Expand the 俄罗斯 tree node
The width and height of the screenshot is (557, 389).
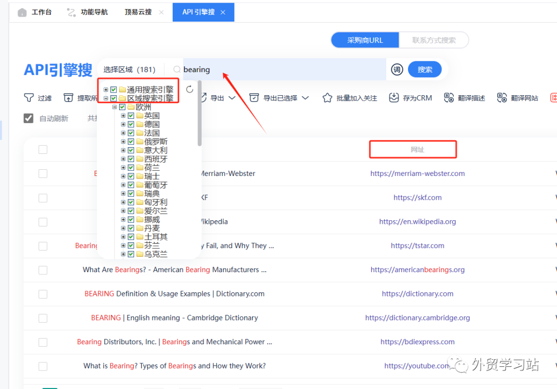[x=123, y=142]
